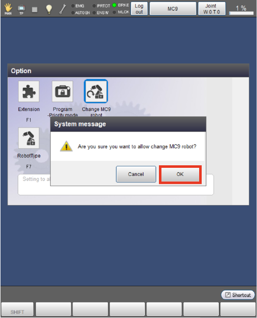
Task: Select the TP teach pendant icon
Action: coord(21,9)
